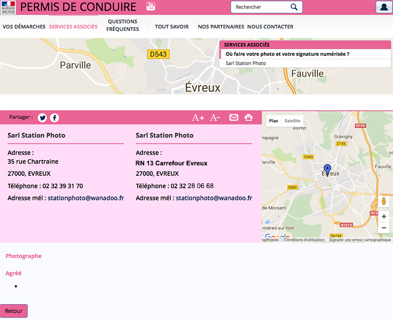
Task: Click the Évreux label on the banner map
Action: 203,88
